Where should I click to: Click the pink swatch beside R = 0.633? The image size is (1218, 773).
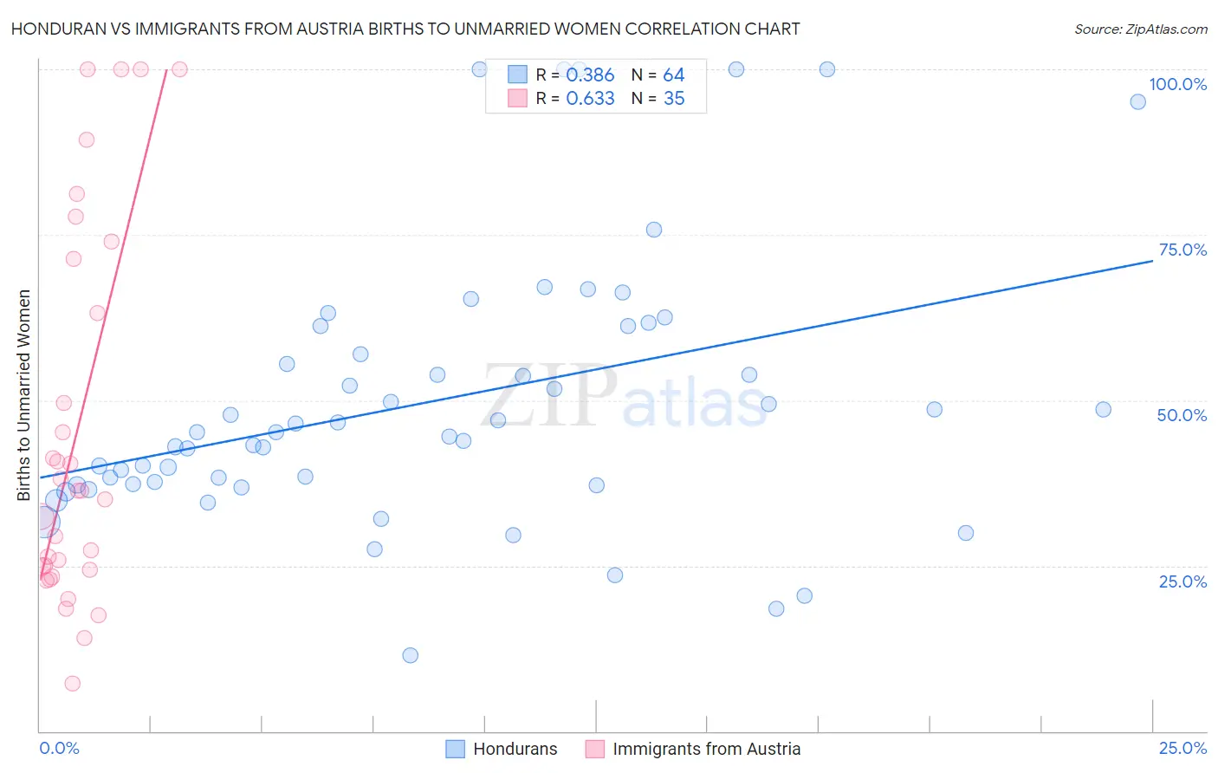coord(517,99)
